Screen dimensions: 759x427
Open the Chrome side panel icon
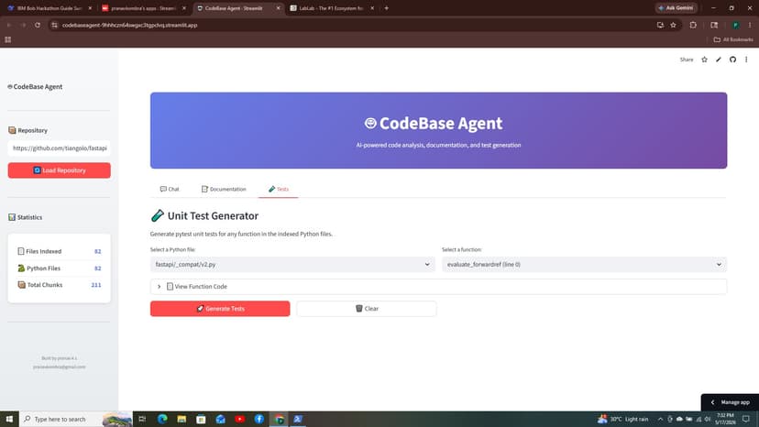(x=714, y=25)
